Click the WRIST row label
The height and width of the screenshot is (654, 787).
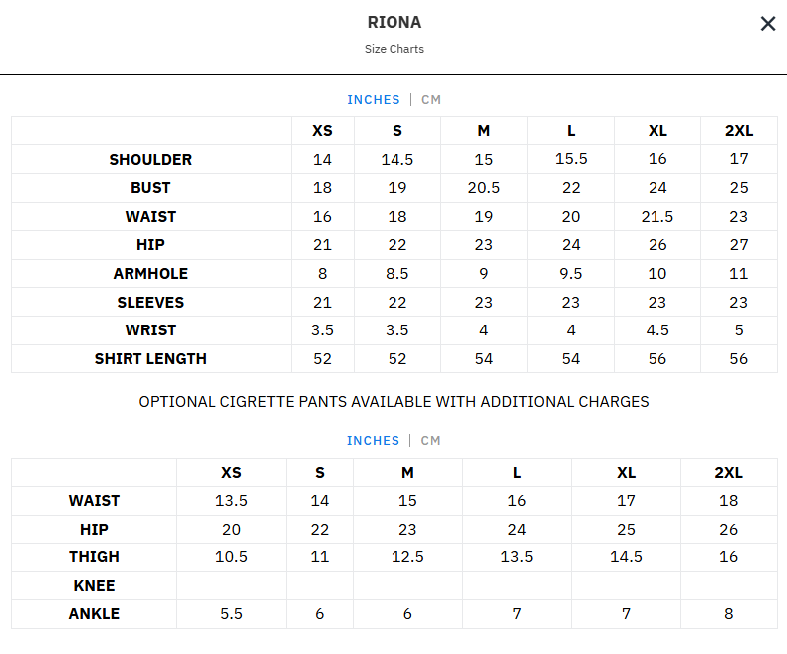pyautogui.click(x=150, y=330)
